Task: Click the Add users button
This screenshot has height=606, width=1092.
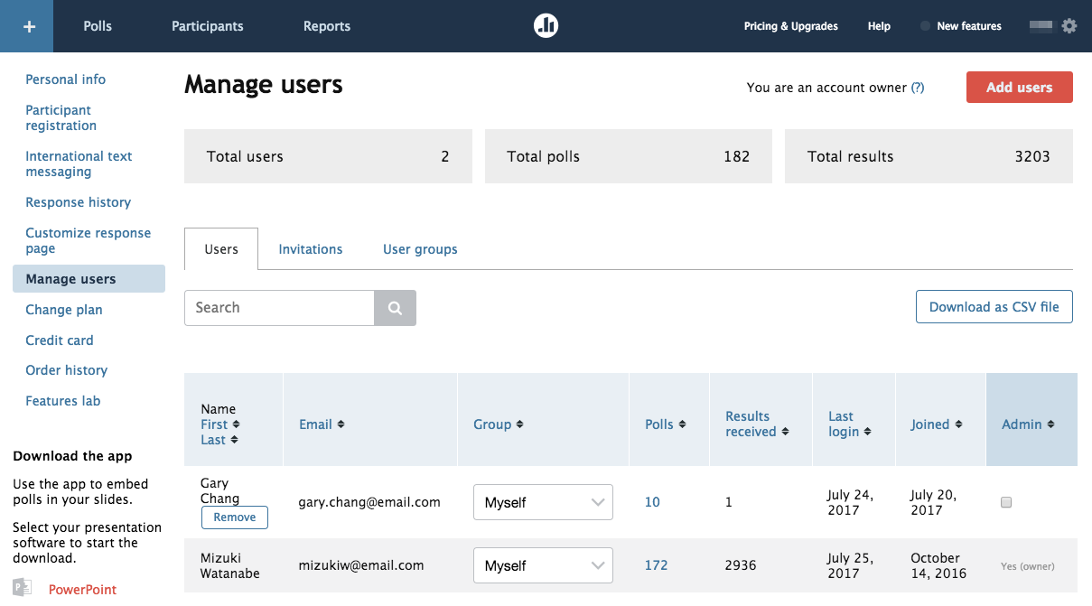Action: click(1019, 87)
